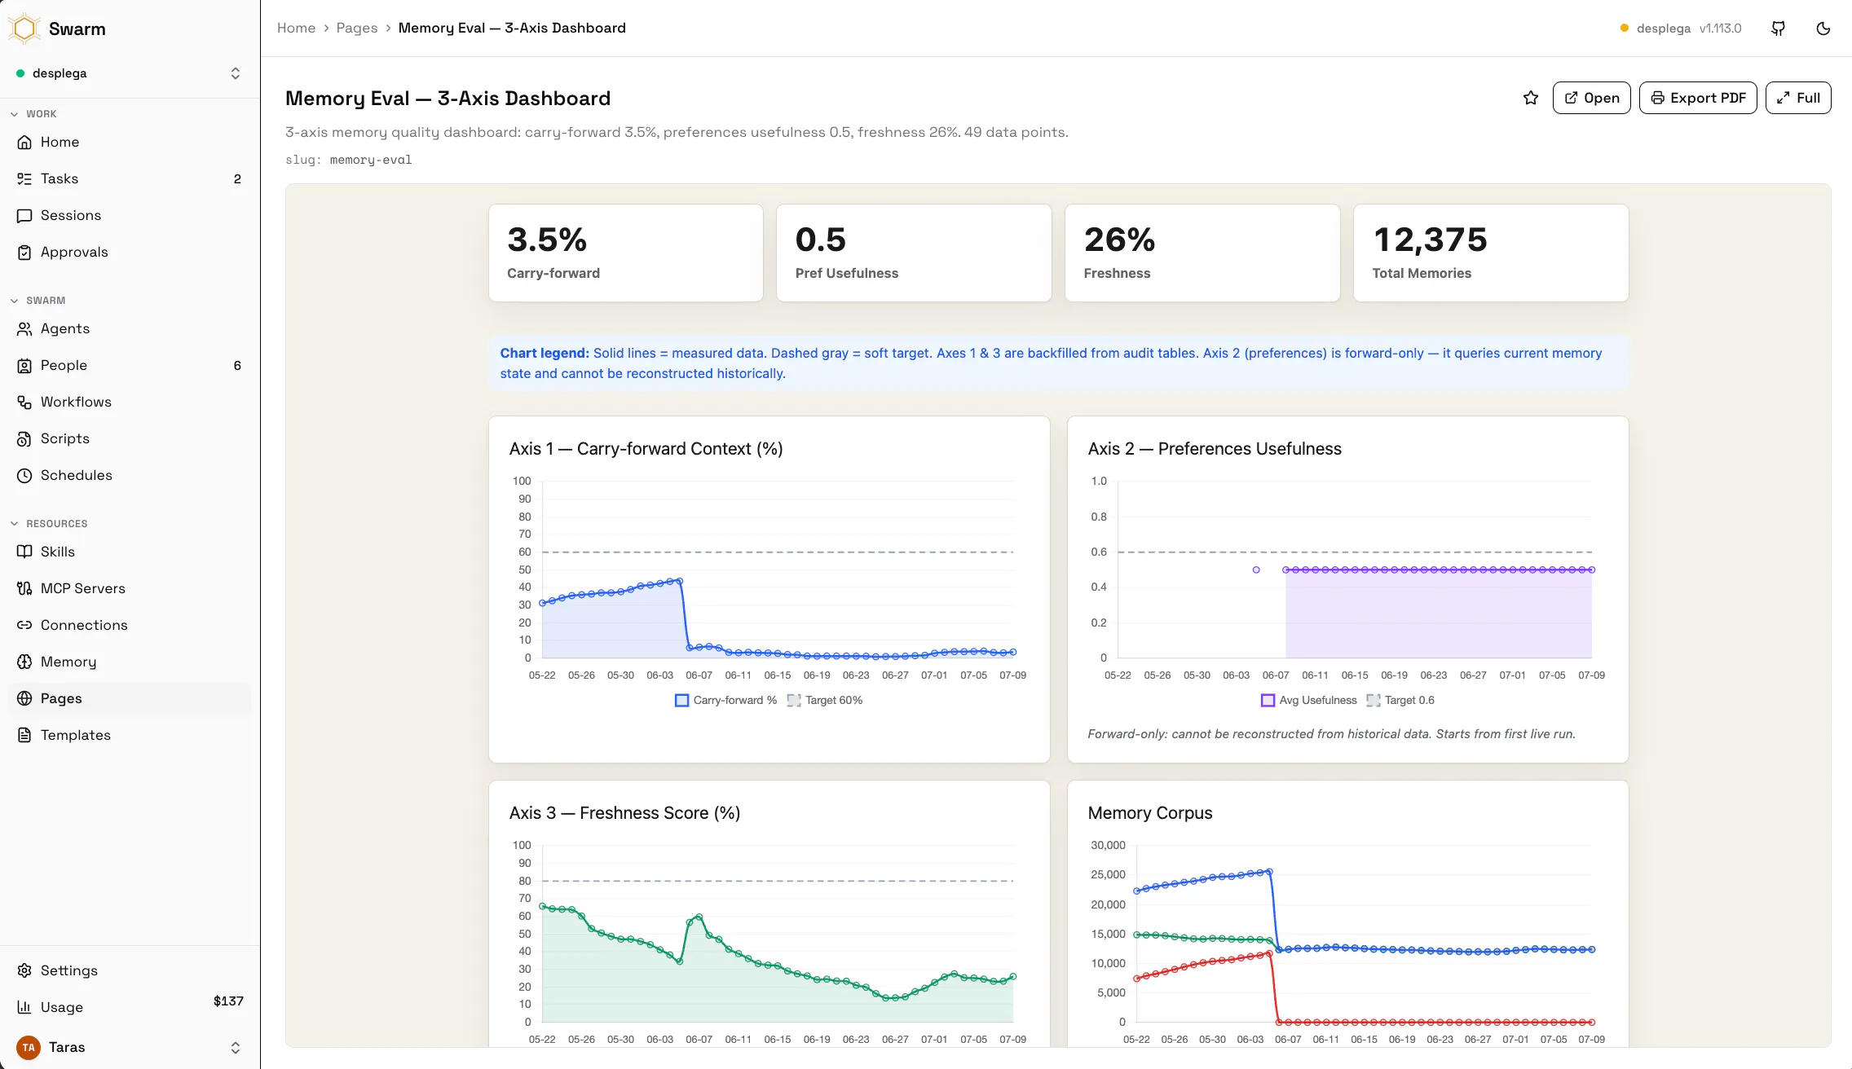
Task: Click the Swarm hexagon logo
Action: coord(24,29)
